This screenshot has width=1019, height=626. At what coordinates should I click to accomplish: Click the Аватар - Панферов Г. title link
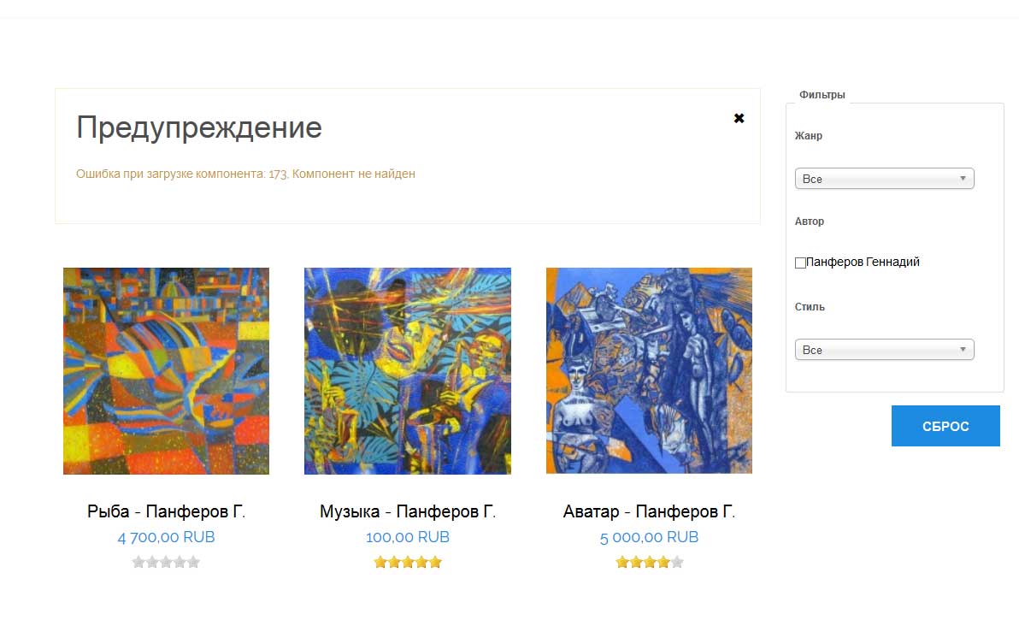click(x=649, y=511)
